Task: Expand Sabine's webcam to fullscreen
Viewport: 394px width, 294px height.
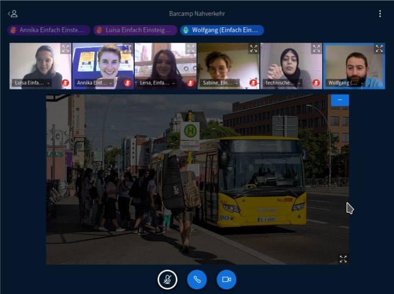Action: (x=254, y=49)
